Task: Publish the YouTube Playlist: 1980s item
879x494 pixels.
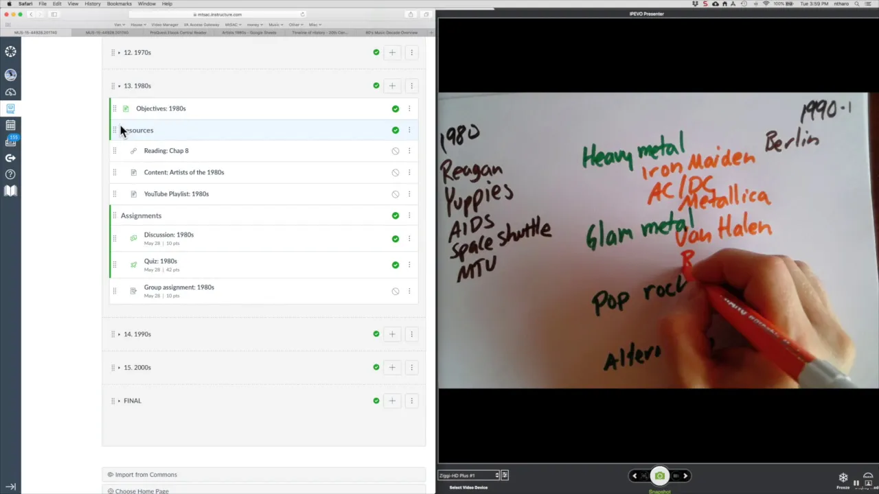Action: point(396,194)
